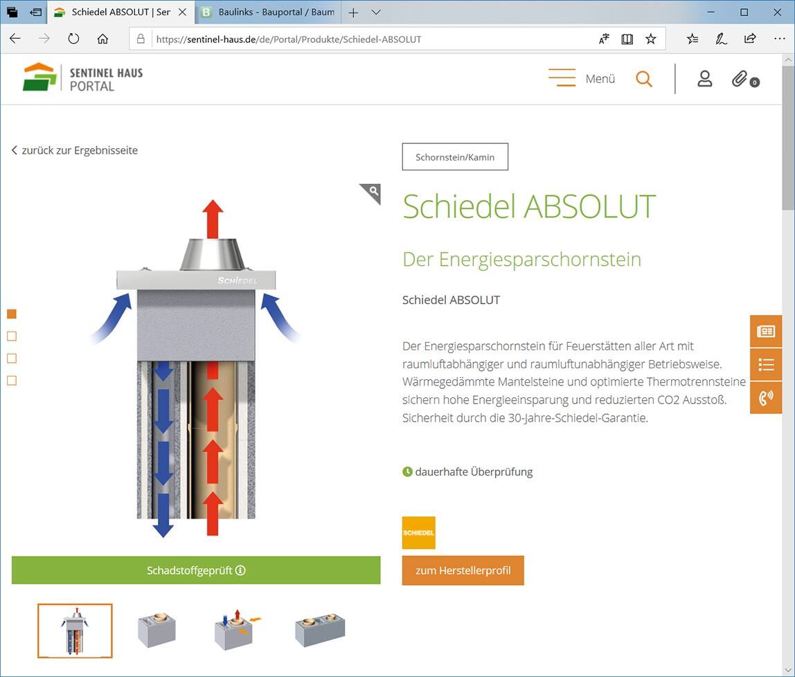Enlarge product image with zoom corner icon
This screenshot has height=677, width=795.
372,192
